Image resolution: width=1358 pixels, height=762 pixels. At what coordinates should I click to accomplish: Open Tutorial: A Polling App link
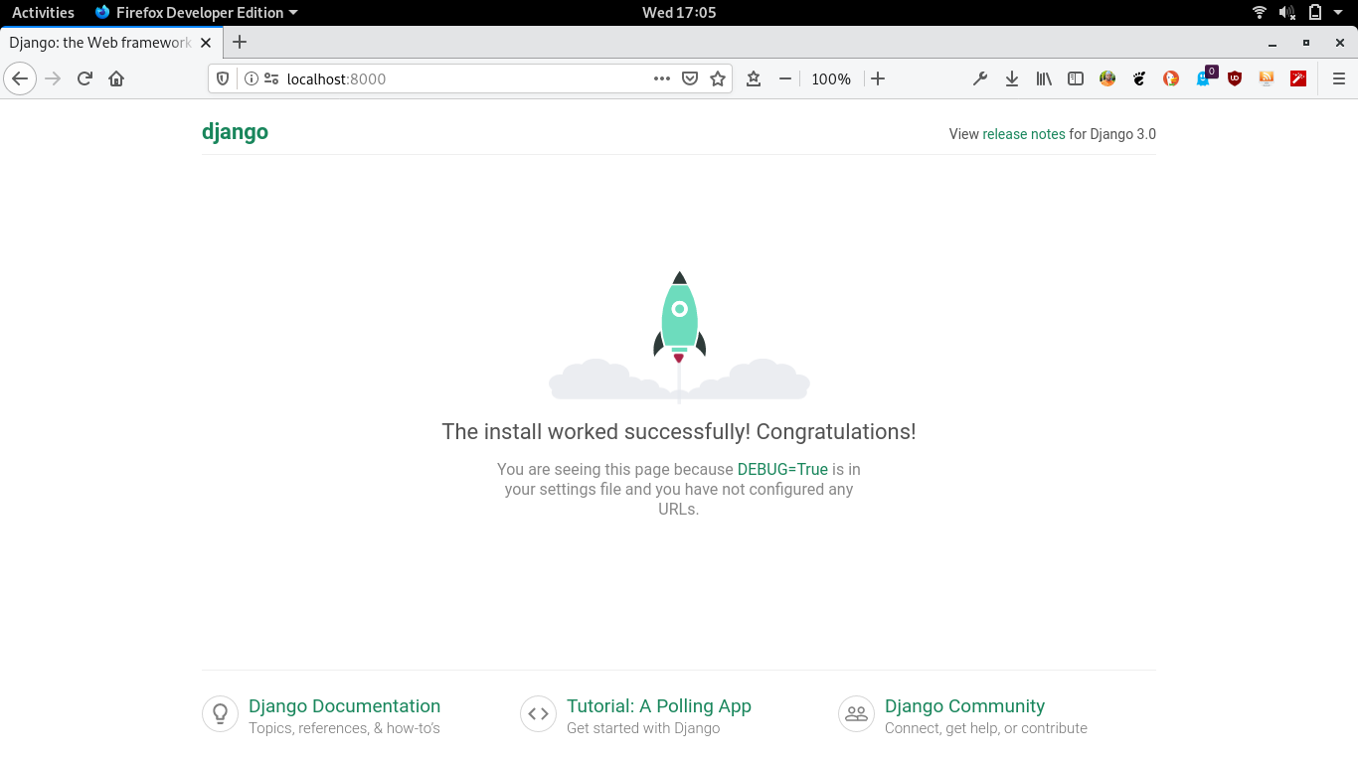(x=659, y=706)
